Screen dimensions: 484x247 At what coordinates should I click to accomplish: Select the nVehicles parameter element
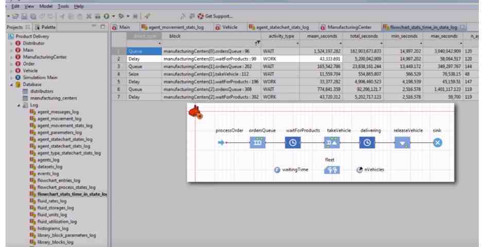coord(373,169)
